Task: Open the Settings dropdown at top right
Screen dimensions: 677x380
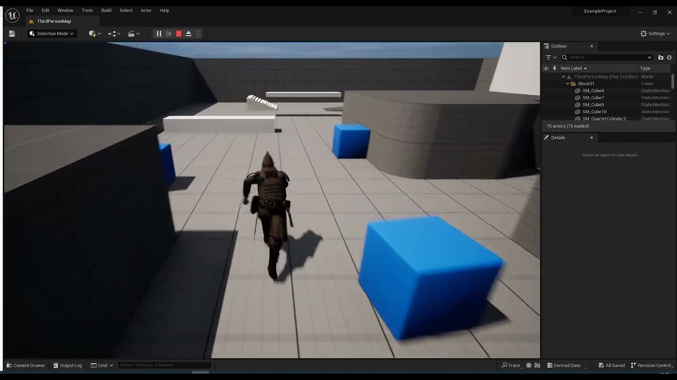Action: [x=655, y=33]
